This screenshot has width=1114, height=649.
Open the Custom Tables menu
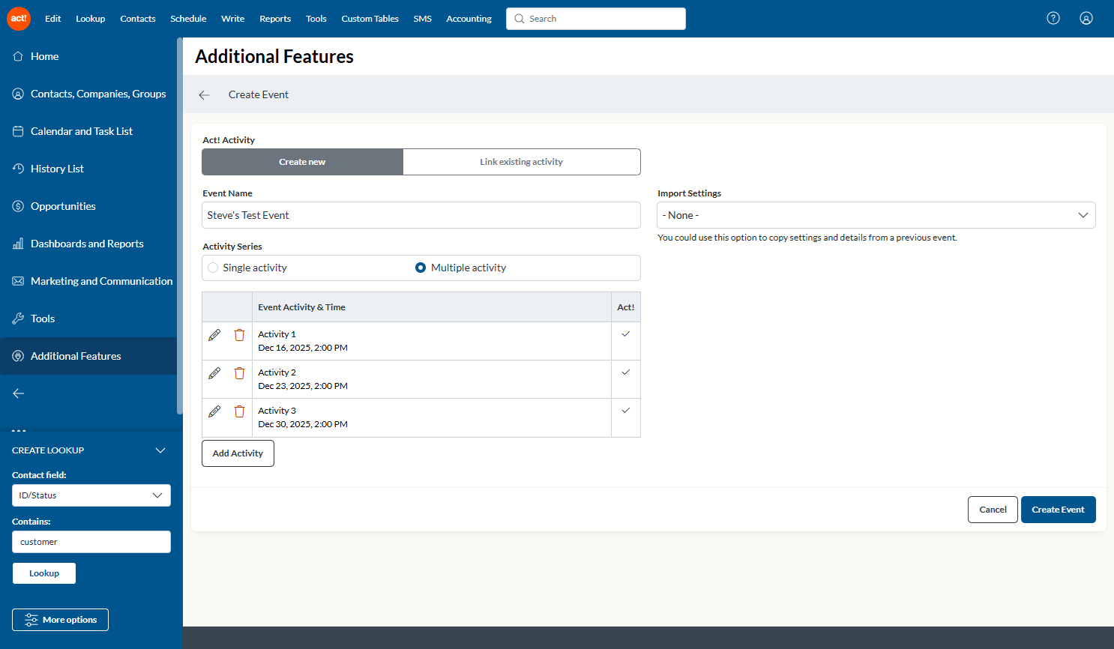click(x=370, y=19)
